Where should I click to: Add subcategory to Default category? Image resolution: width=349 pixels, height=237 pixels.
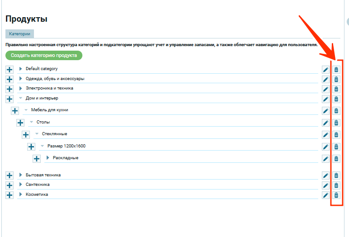tap(10, 70)
